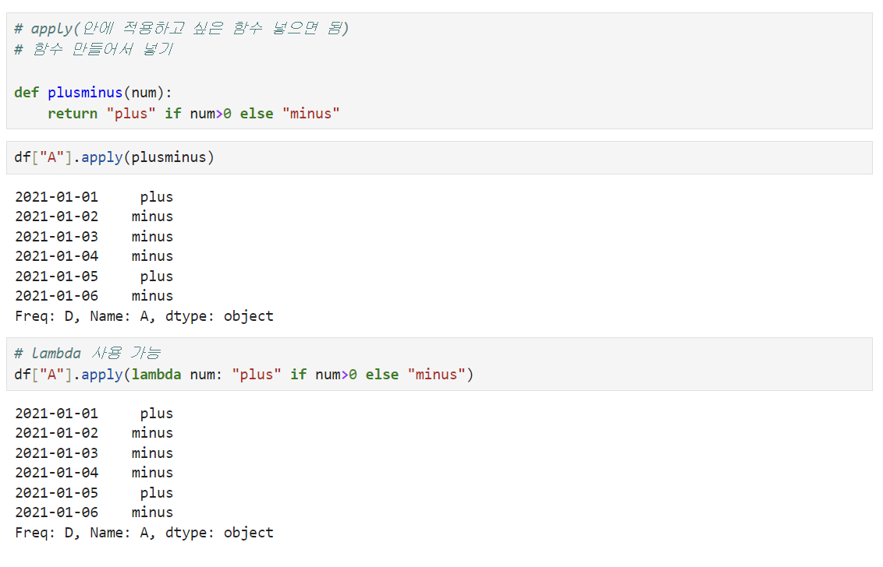Click the second comment line in the first cell
This screenshot has height=567, width=883.
[94, 50]
